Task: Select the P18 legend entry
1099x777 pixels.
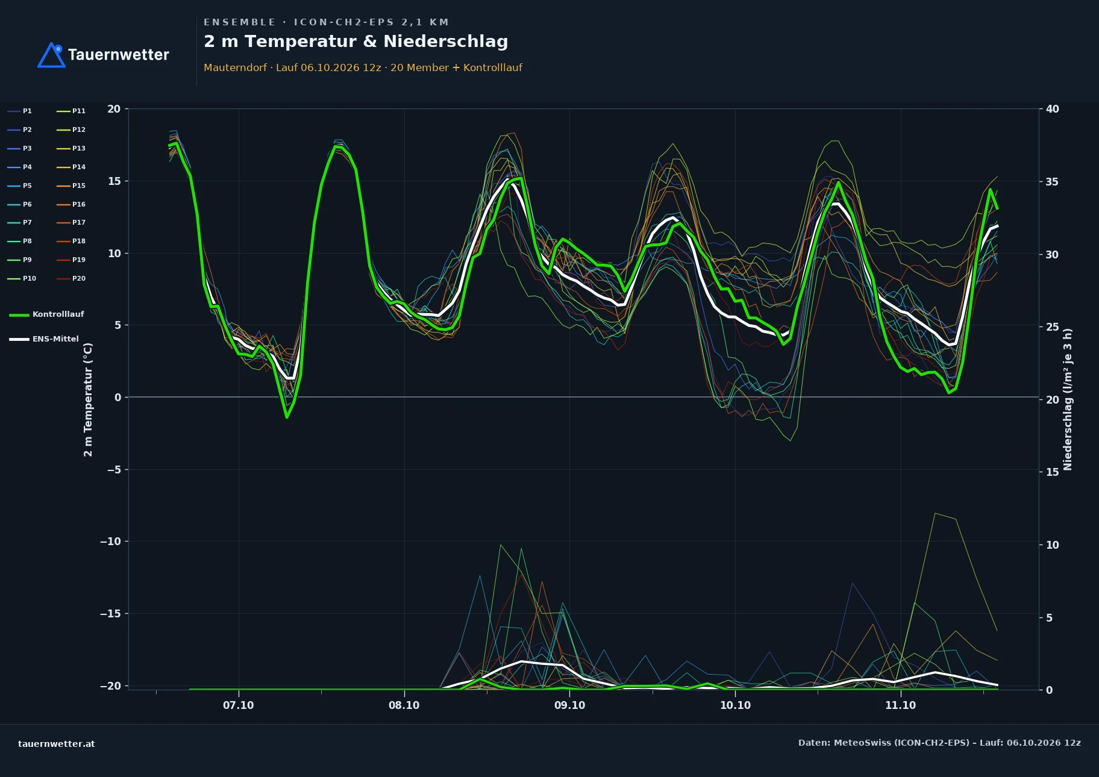Action: pos(71,241)
